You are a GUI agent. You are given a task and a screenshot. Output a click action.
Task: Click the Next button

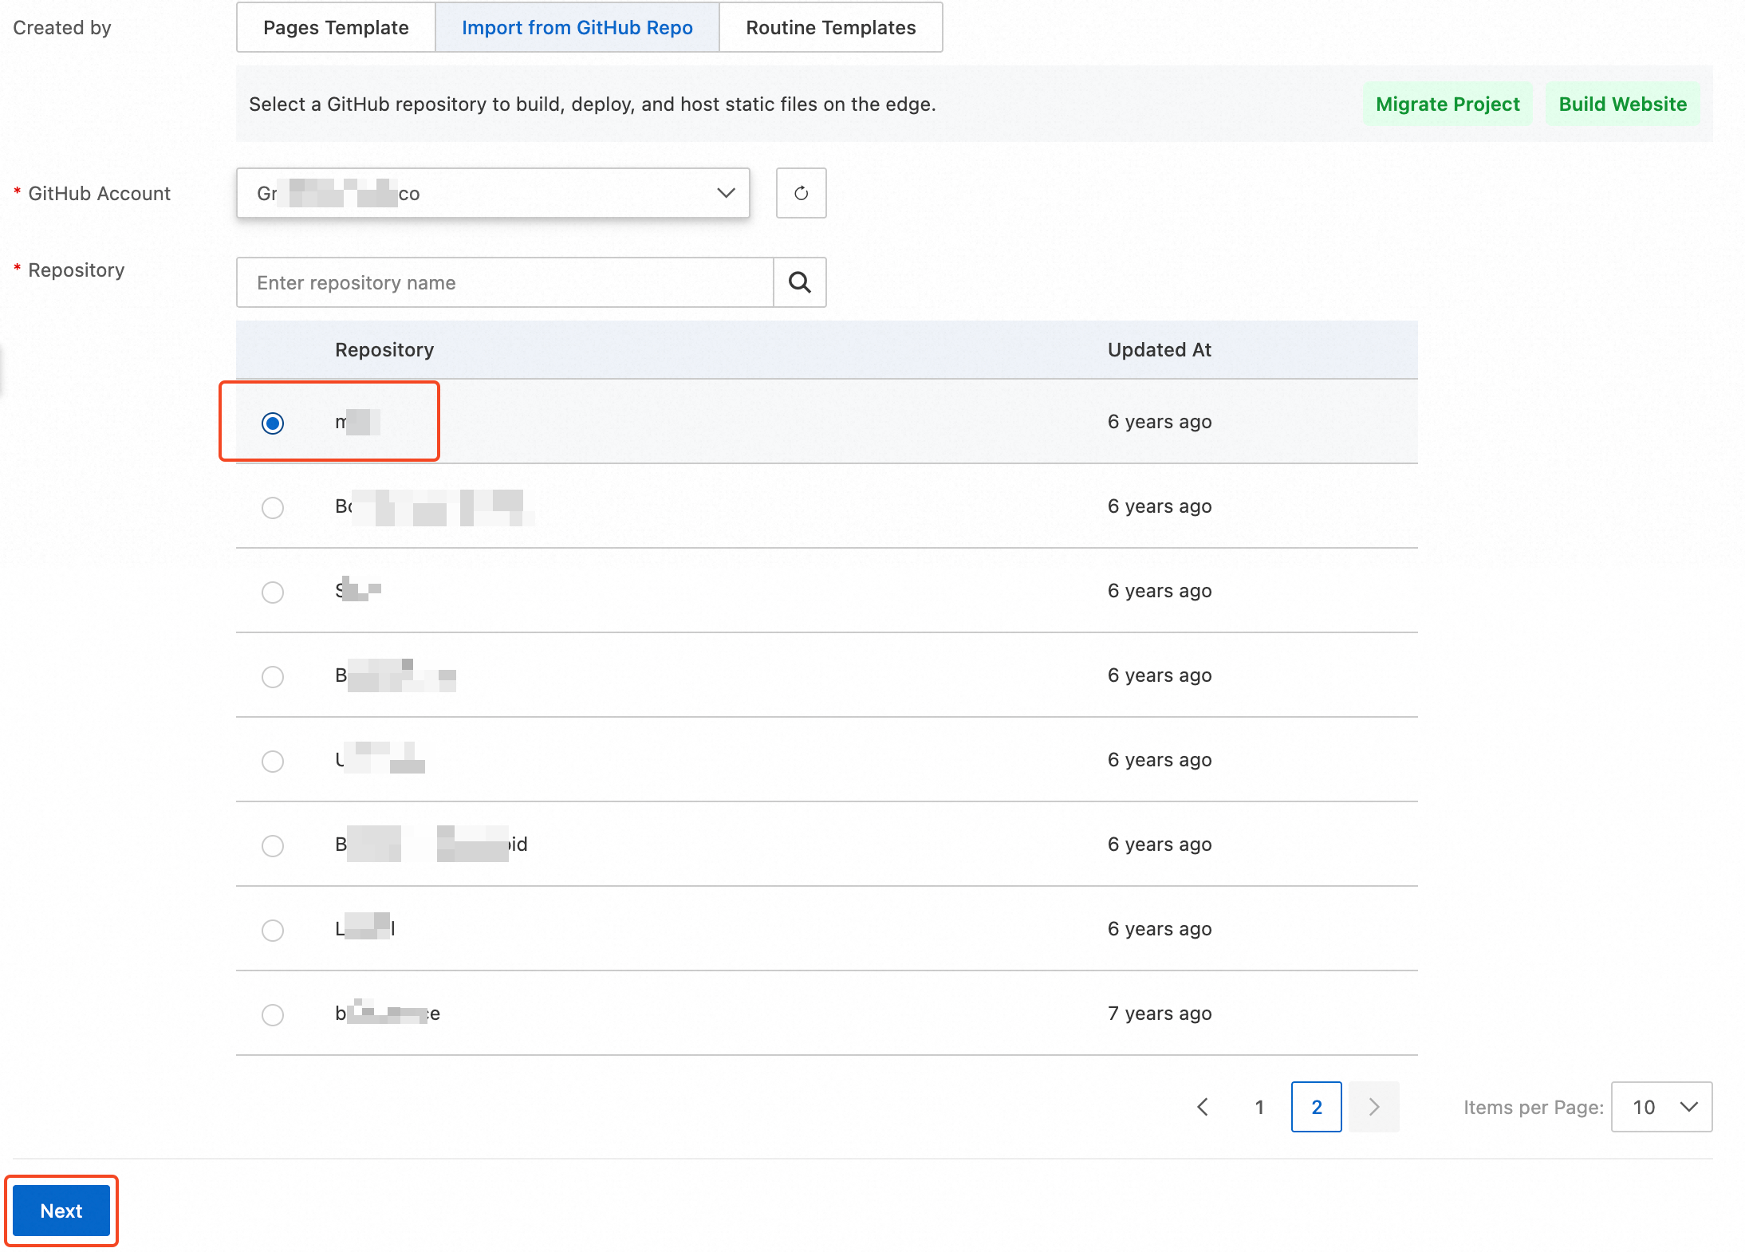coord(61,1211)
